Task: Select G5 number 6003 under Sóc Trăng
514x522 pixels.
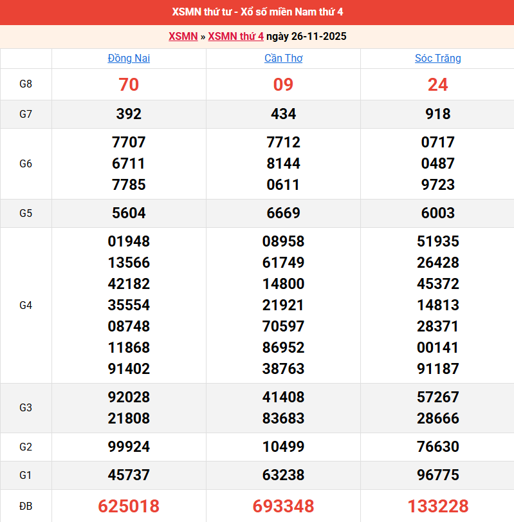Action: click(x=437, y=213)
